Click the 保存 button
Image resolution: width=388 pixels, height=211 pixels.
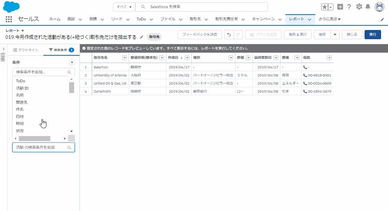[322, 35]
